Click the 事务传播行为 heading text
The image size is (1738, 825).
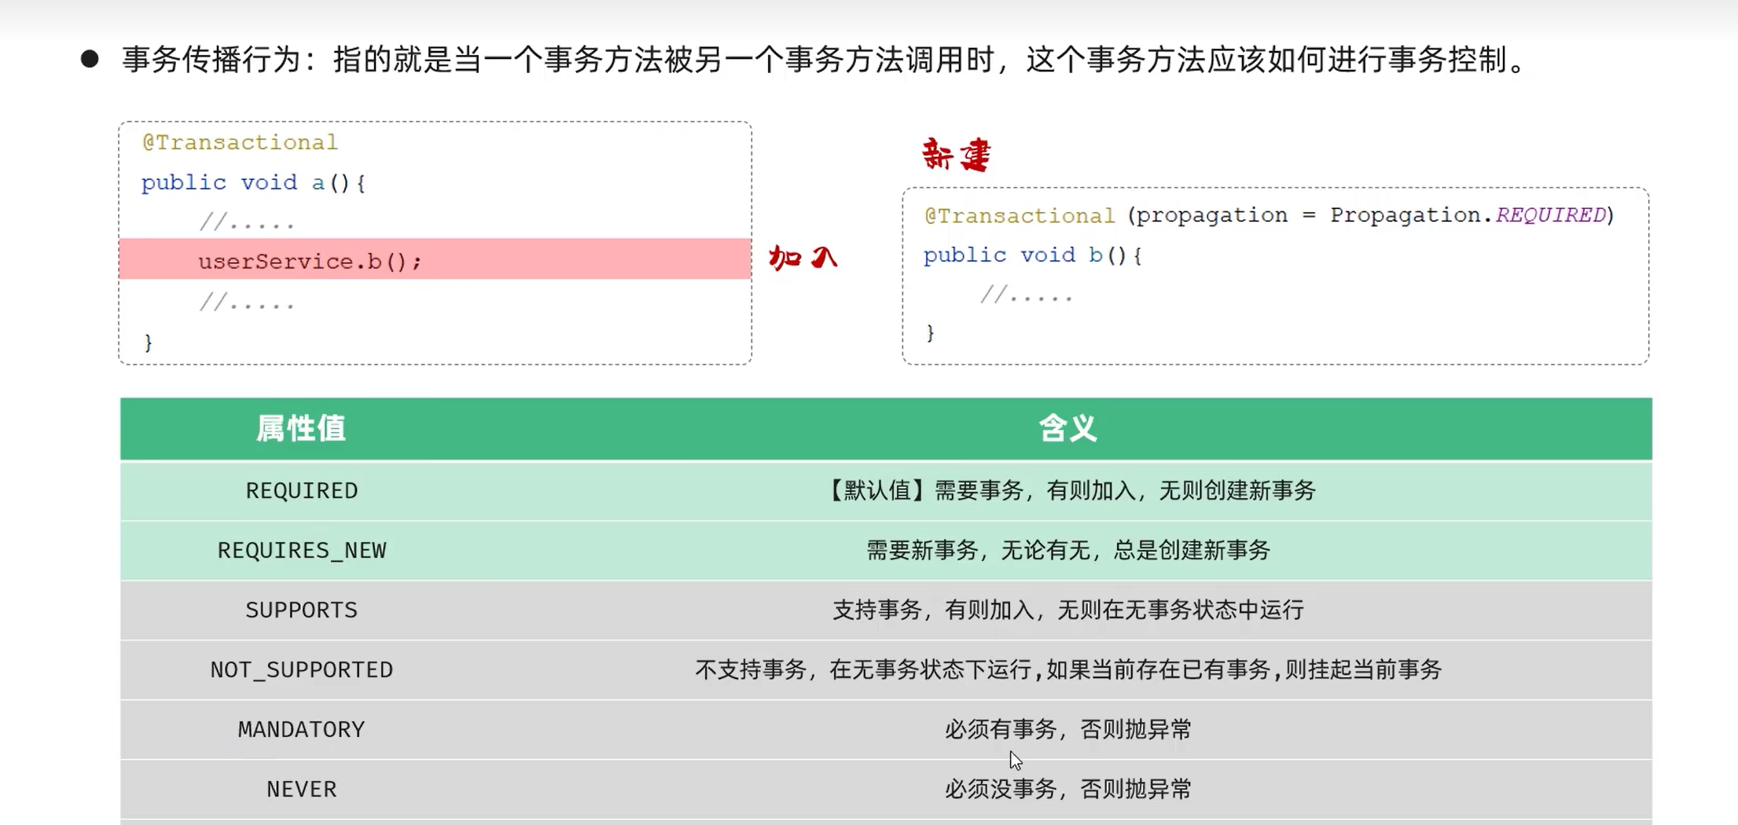(212, 60)
